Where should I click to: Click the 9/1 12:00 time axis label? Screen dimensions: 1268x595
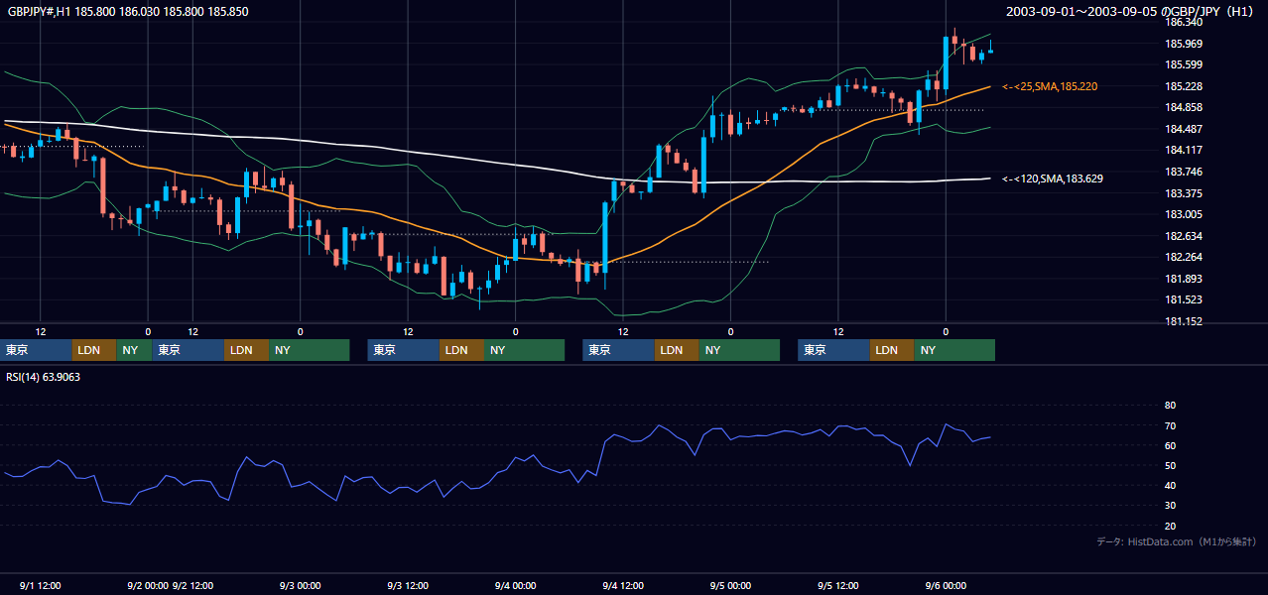pos(41,586)
